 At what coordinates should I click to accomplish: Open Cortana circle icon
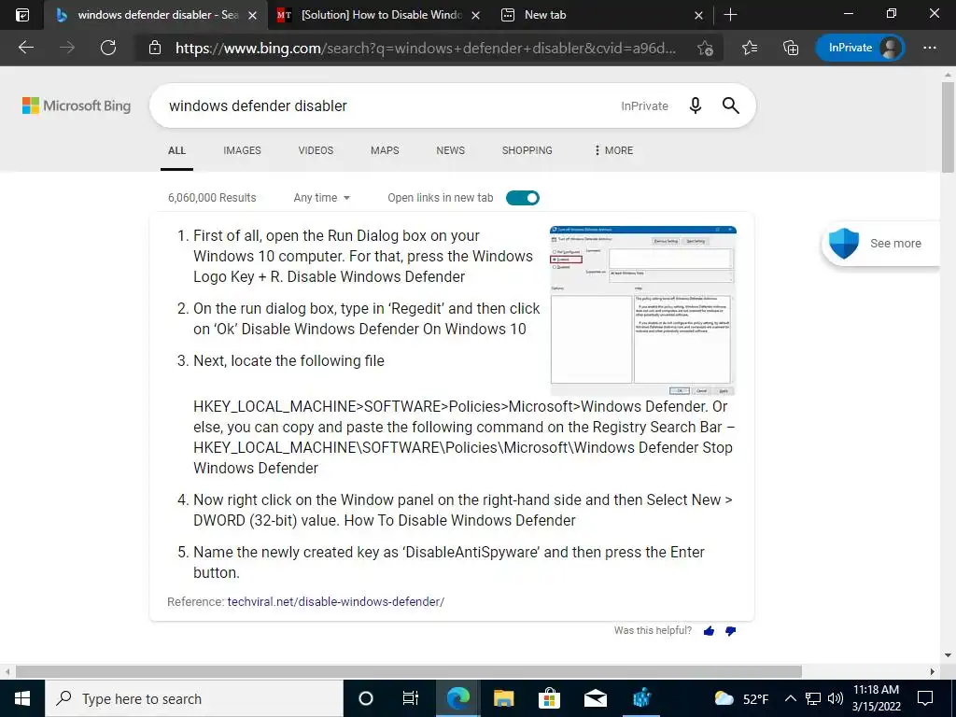pos(365,698)
